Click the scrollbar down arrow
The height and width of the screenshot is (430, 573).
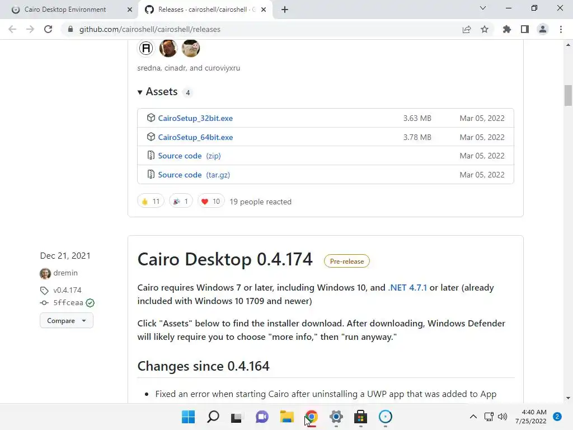568,398
